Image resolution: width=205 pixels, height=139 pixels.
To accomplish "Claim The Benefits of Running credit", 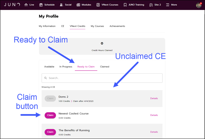I will tap(50, 132).
